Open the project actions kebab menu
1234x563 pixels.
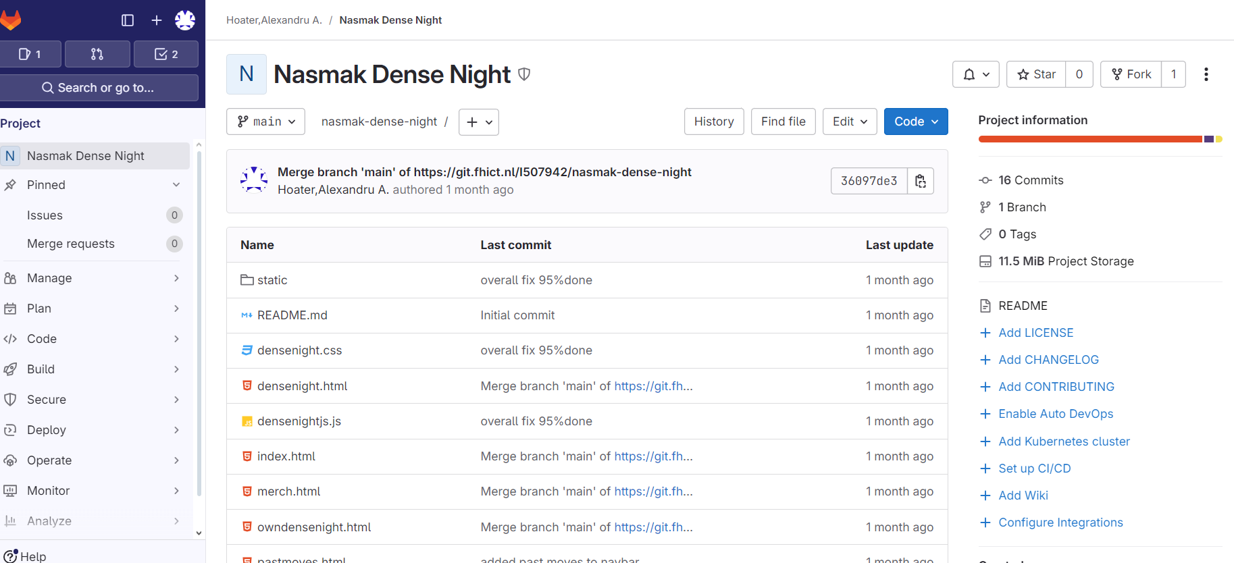[x=1206, y=74]
